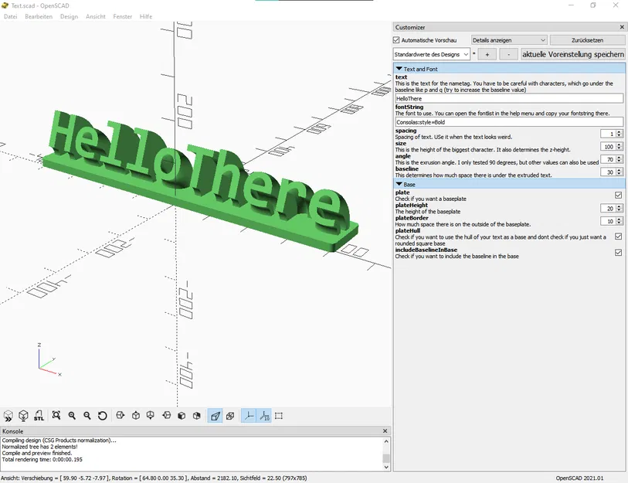This screenshot has width=628, height=483.
Task: Open the Design menu
Action: [x=69, y=16]
